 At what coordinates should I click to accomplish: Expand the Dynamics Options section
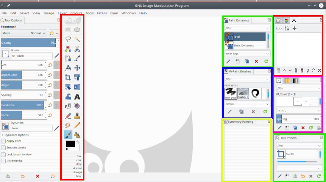tap(3, 135)
